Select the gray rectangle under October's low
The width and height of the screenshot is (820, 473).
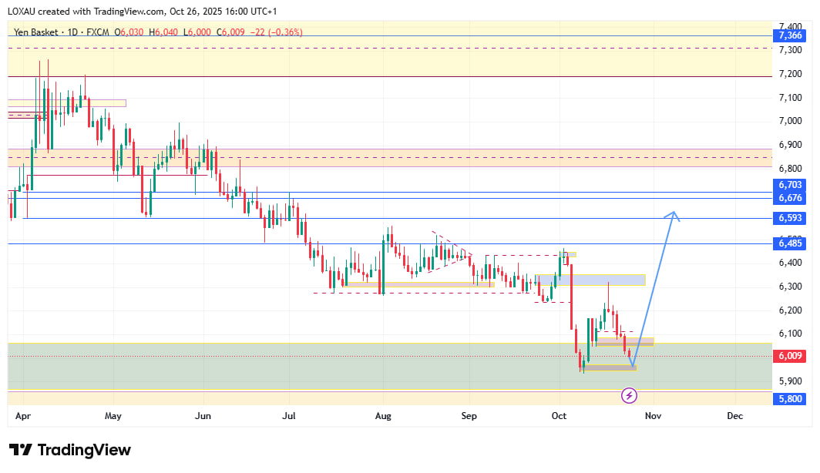[x=610, y=367]
